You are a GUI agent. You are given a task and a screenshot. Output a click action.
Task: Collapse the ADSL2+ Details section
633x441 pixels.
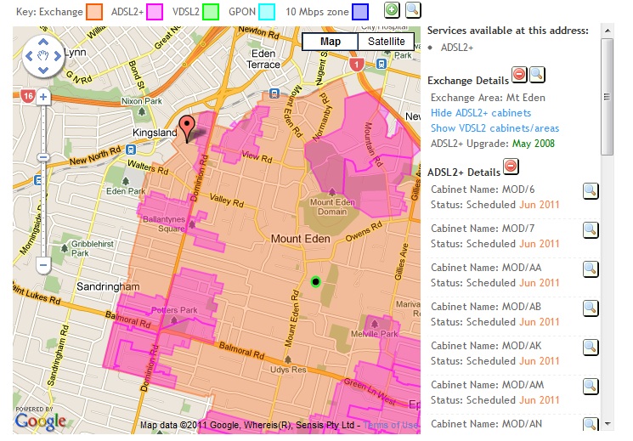tap(511, 166)
